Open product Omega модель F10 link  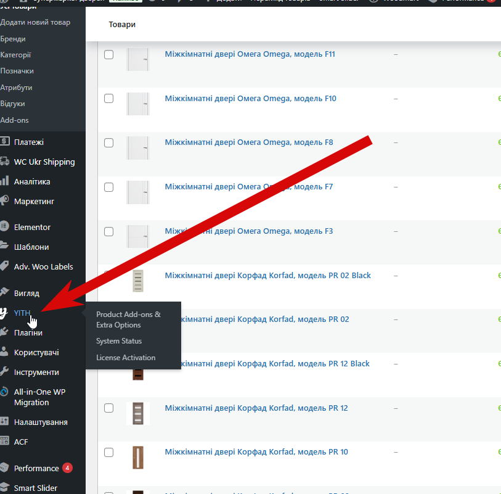coord(250,99)
